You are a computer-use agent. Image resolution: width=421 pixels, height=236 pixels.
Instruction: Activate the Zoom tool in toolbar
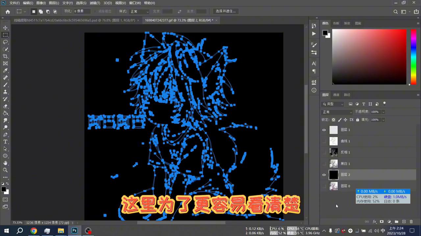pyautogui.click(x=5, y=170)
